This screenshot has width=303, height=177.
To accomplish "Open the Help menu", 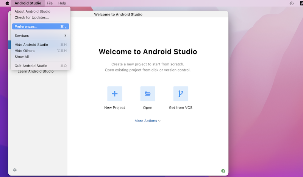I will [62, 3].
